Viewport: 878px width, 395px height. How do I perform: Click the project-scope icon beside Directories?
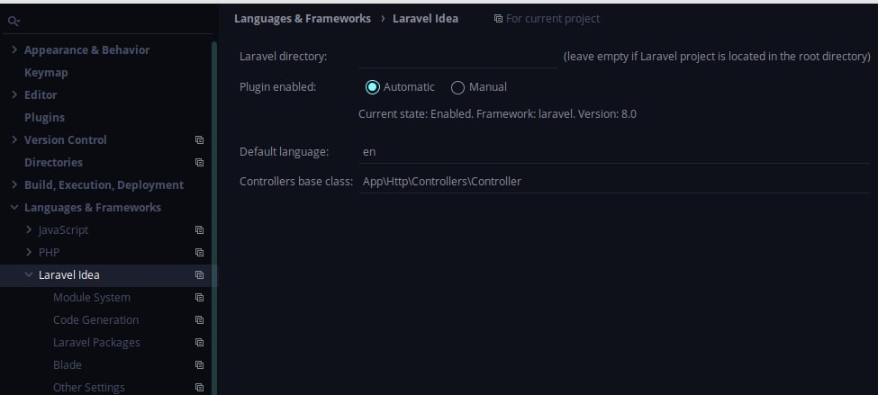(199, 162)
